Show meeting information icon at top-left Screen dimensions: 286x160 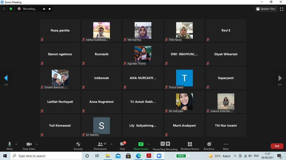coord(4,9)
